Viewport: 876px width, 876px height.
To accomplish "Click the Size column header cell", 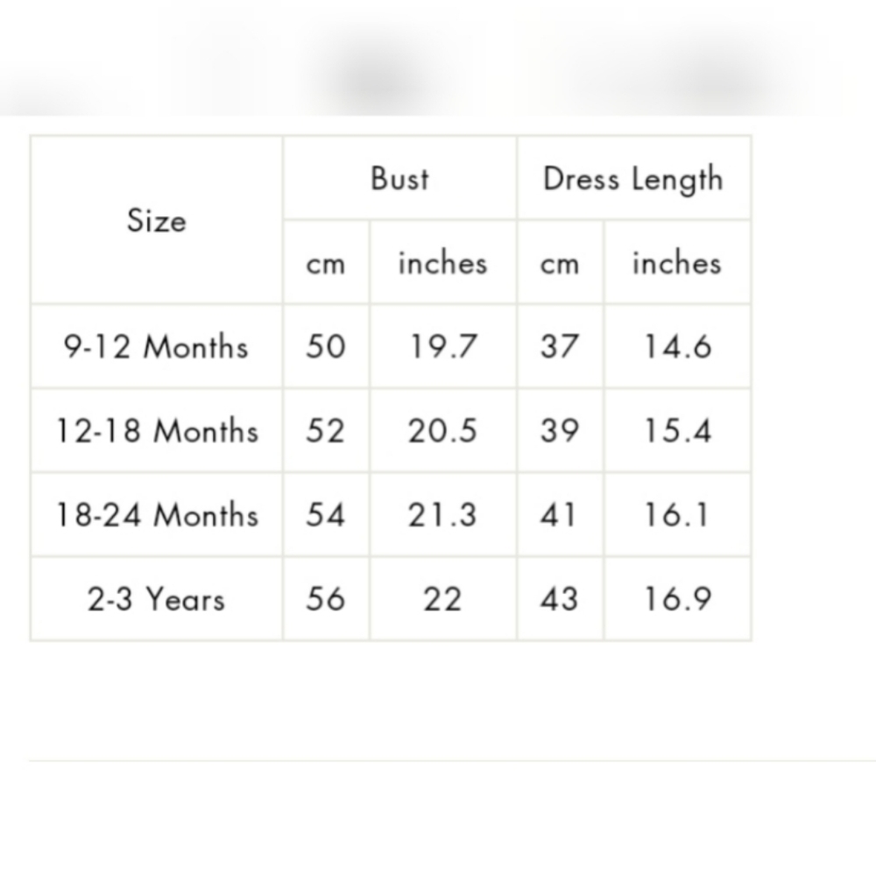I will coord(156,221).
